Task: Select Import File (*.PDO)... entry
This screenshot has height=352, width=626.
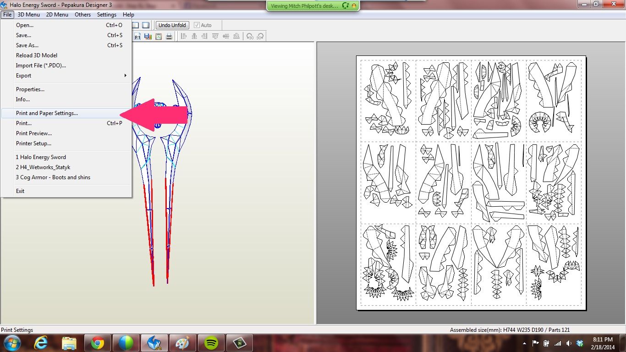Action: coord(66,66)
